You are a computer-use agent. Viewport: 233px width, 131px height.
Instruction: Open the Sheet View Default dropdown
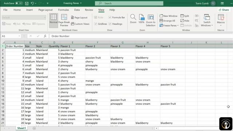tap(24, 17)
